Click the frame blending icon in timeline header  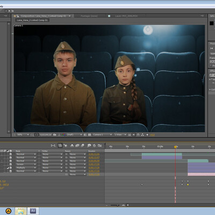(x=77, y=146)
